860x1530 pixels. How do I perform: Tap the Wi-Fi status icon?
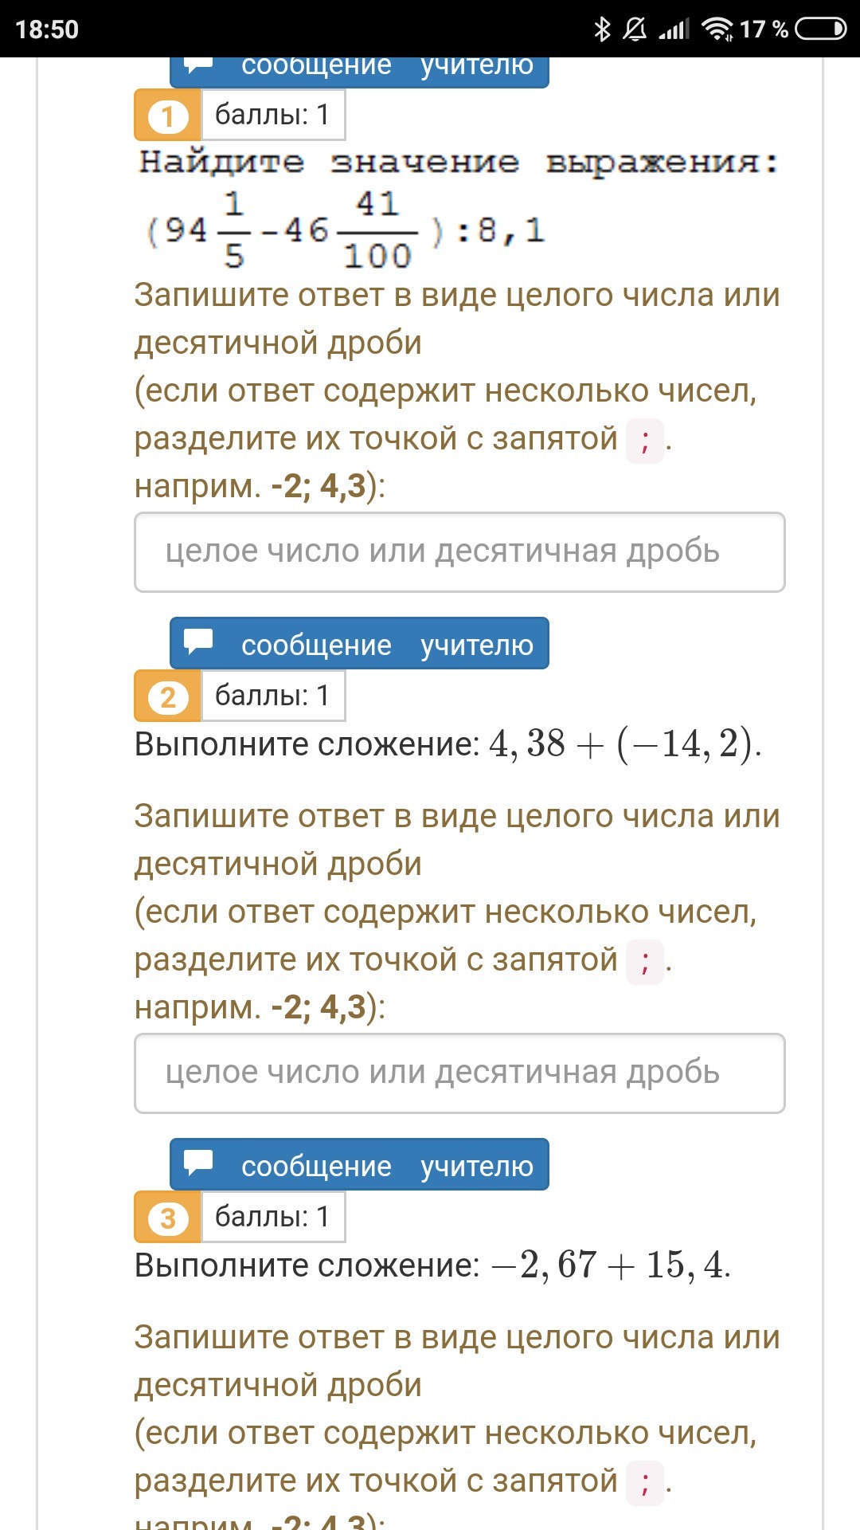717,30
